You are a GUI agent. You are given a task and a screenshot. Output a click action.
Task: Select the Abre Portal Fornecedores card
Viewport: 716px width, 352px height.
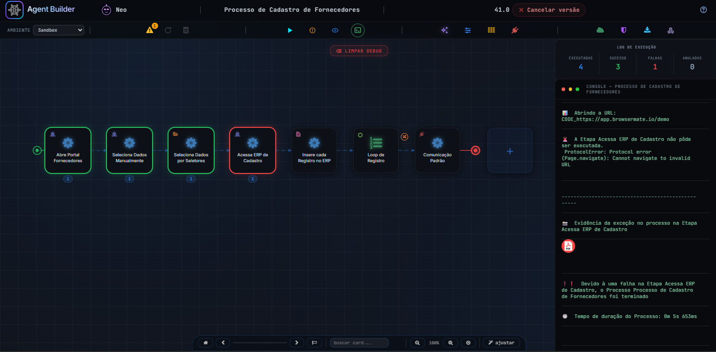[68, 150]
